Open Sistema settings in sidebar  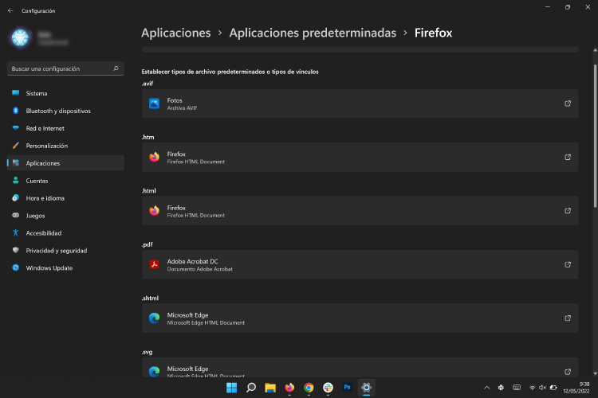(x=36, y=93)
